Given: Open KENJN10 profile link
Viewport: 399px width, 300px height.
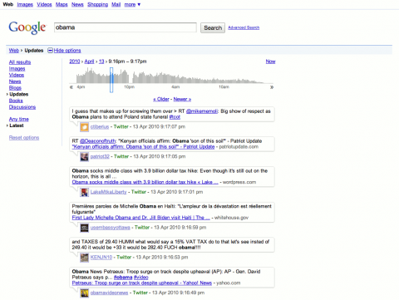Looking at the screenshot, I should (x=101, y=258).
